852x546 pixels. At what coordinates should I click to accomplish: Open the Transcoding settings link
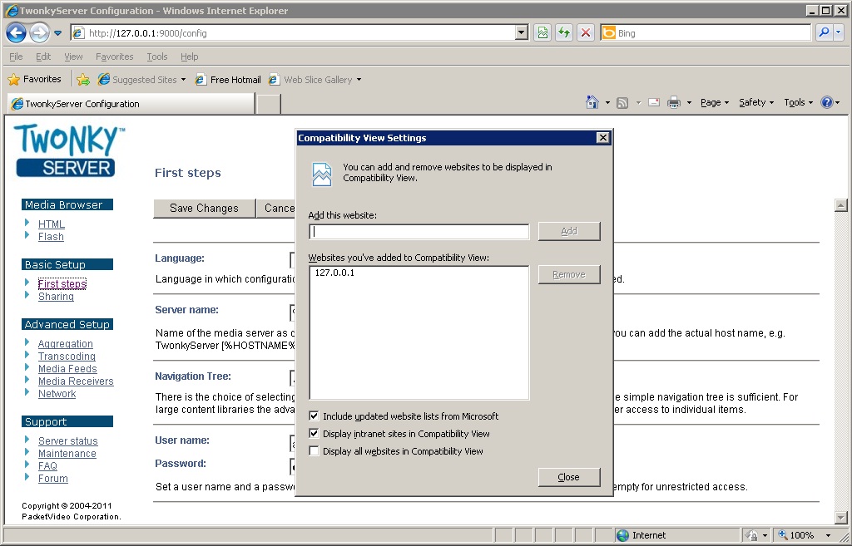pos(67,356)
